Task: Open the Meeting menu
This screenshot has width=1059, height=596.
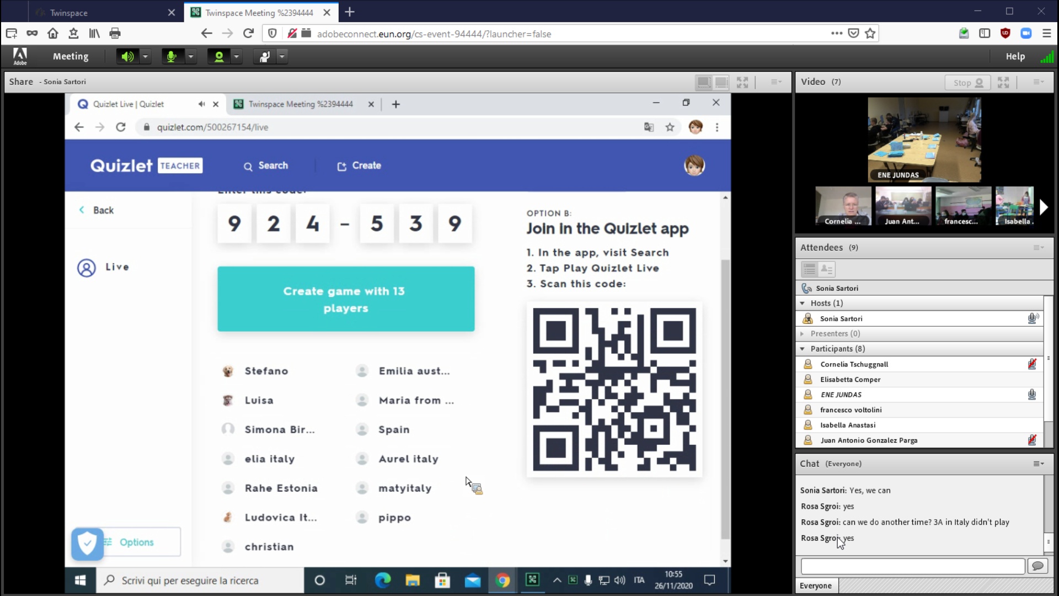Action: click(x=71, y=56)
